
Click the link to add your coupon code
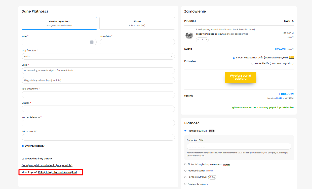click(57, 172)
